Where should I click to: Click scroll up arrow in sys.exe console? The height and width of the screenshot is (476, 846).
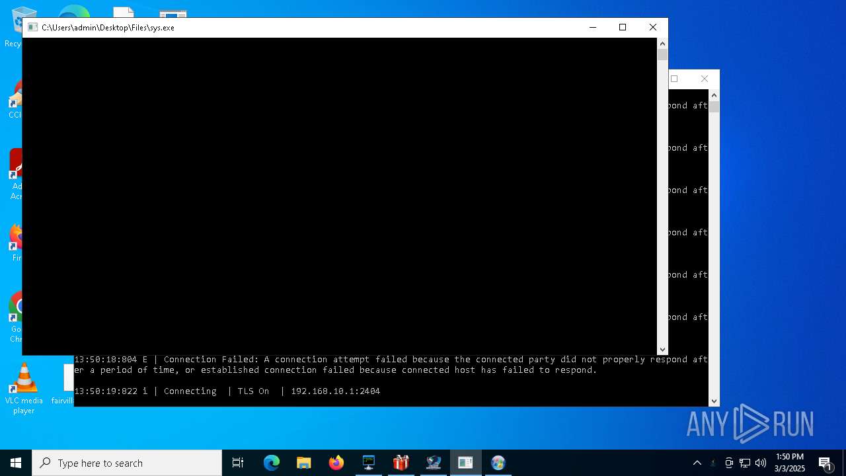(x=662, y=44)
